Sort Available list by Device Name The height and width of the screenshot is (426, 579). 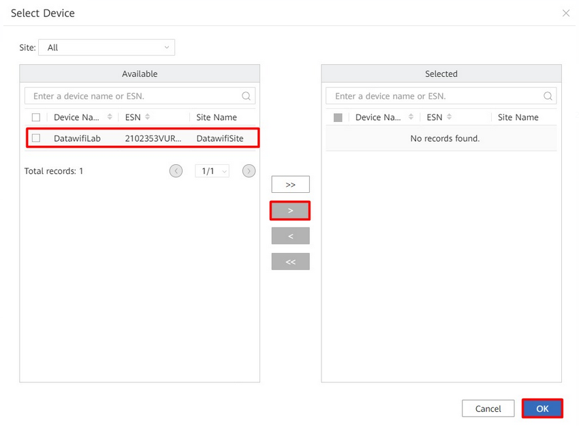110,117
